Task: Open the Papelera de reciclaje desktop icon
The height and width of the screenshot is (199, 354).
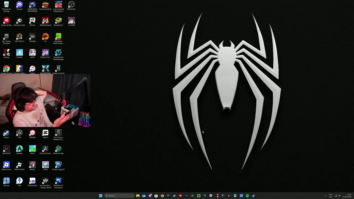Action: click(x=6, y=6)
